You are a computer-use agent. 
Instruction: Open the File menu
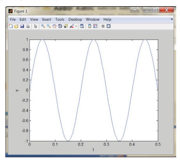pyautogui.click(x=13, y=20)
